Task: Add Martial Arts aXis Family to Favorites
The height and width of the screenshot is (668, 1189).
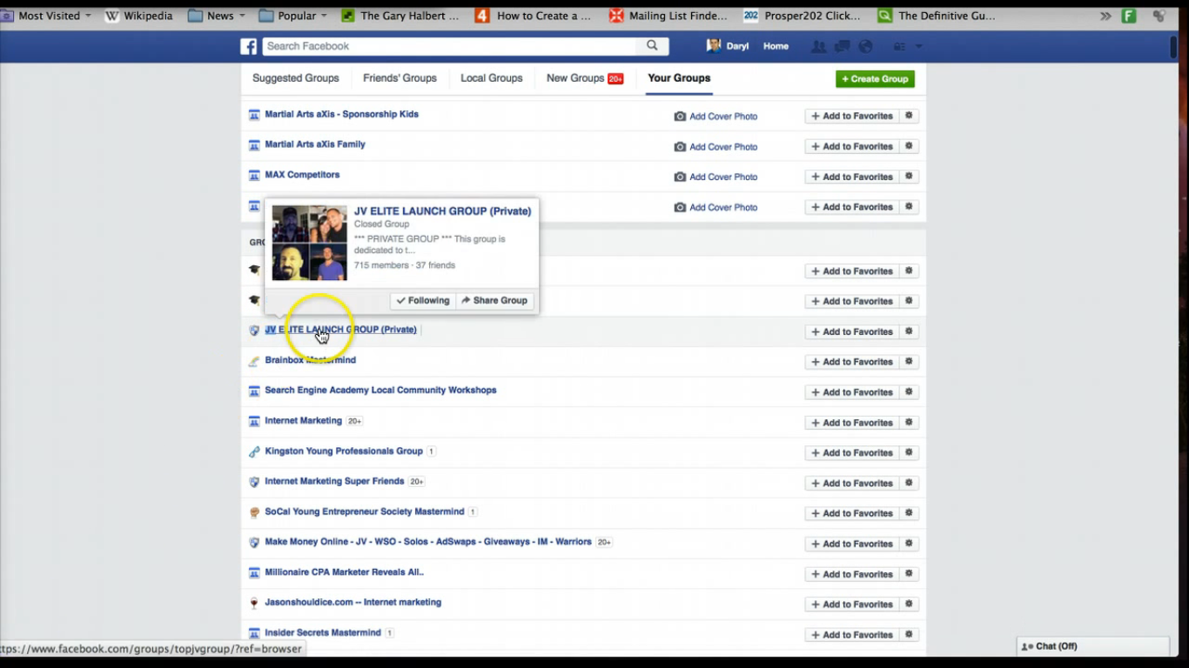Action: pyautogui.click(x=852, y=146)
